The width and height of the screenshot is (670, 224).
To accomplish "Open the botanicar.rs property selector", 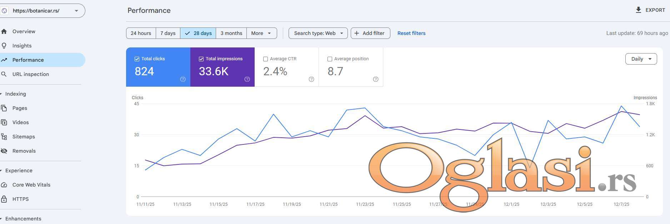I will pos(42,11).
